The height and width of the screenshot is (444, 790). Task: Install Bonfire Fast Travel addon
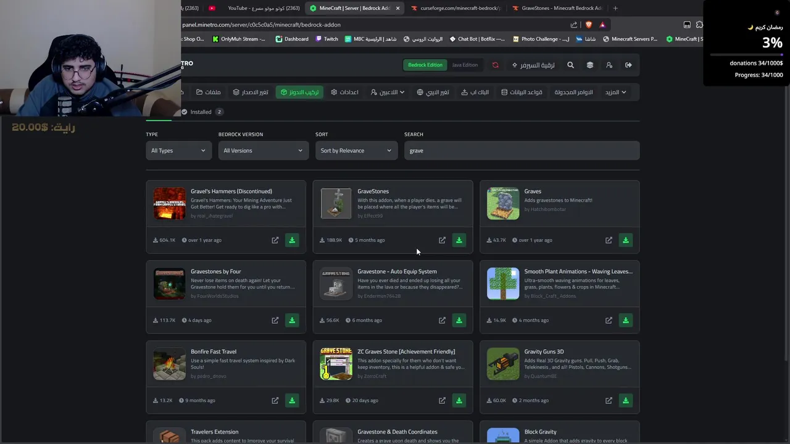(292, 400)
